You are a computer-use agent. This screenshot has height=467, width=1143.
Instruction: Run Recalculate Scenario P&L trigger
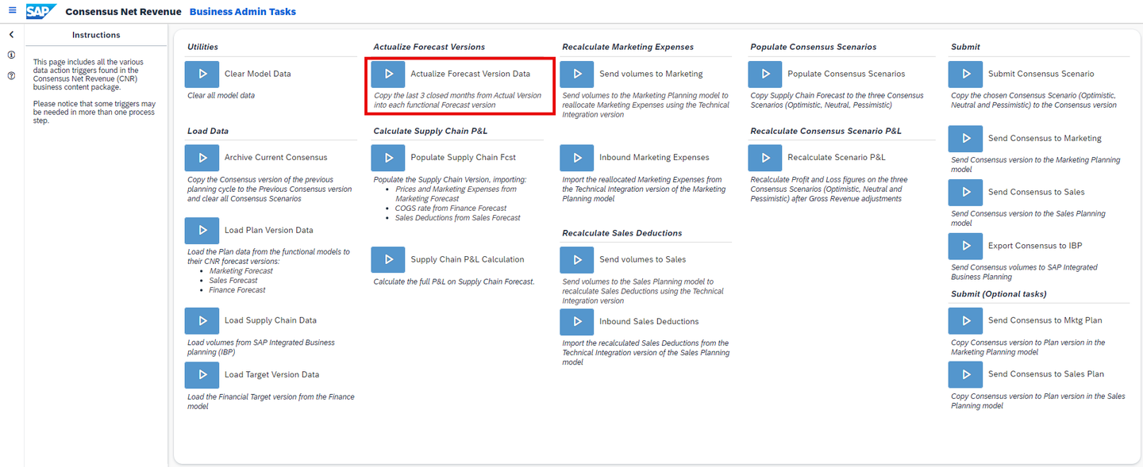pos(765,158)
